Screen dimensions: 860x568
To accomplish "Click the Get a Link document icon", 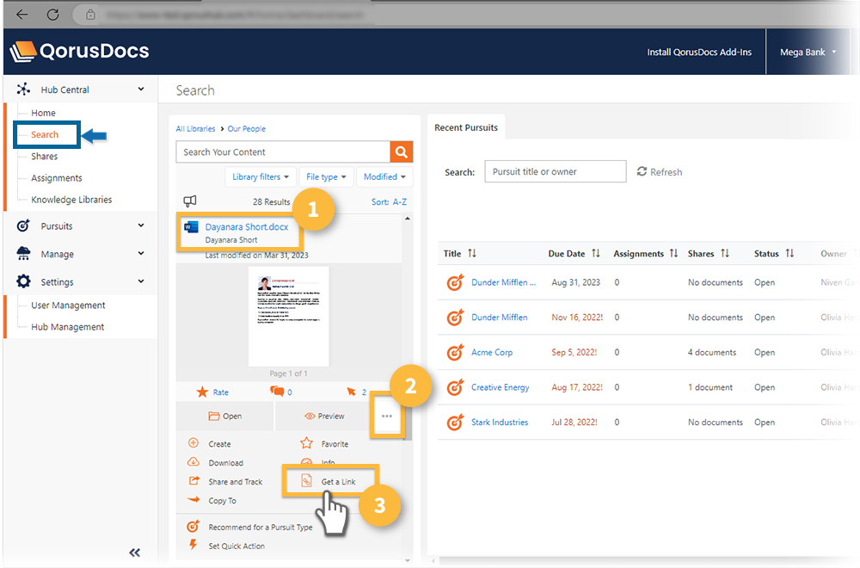I will point(307,481).
